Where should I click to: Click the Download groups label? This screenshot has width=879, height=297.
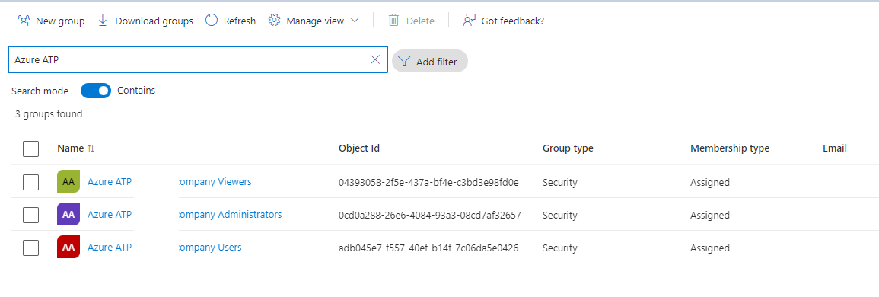[x=154, y=21]
